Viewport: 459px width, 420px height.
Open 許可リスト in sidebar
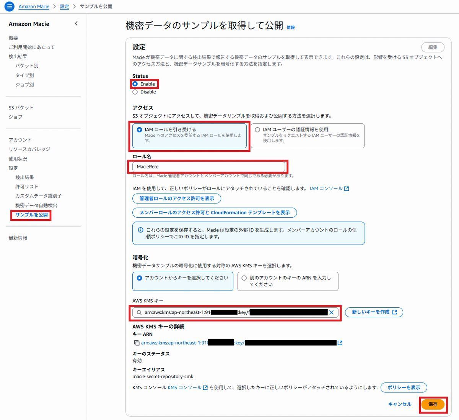pyautogui.click(x=27, y=187)
